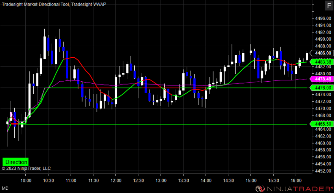Click the 4482.00 price axis label
334x193 pixels.
tap(323, 67)
